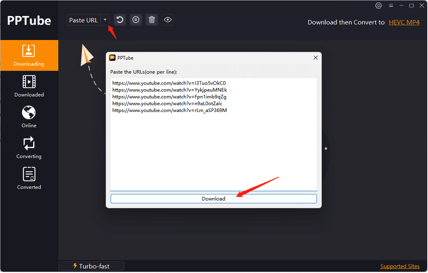Click the Download button in the dialog
This screenshot has width=428, height=273.
(x=213, y=198)
